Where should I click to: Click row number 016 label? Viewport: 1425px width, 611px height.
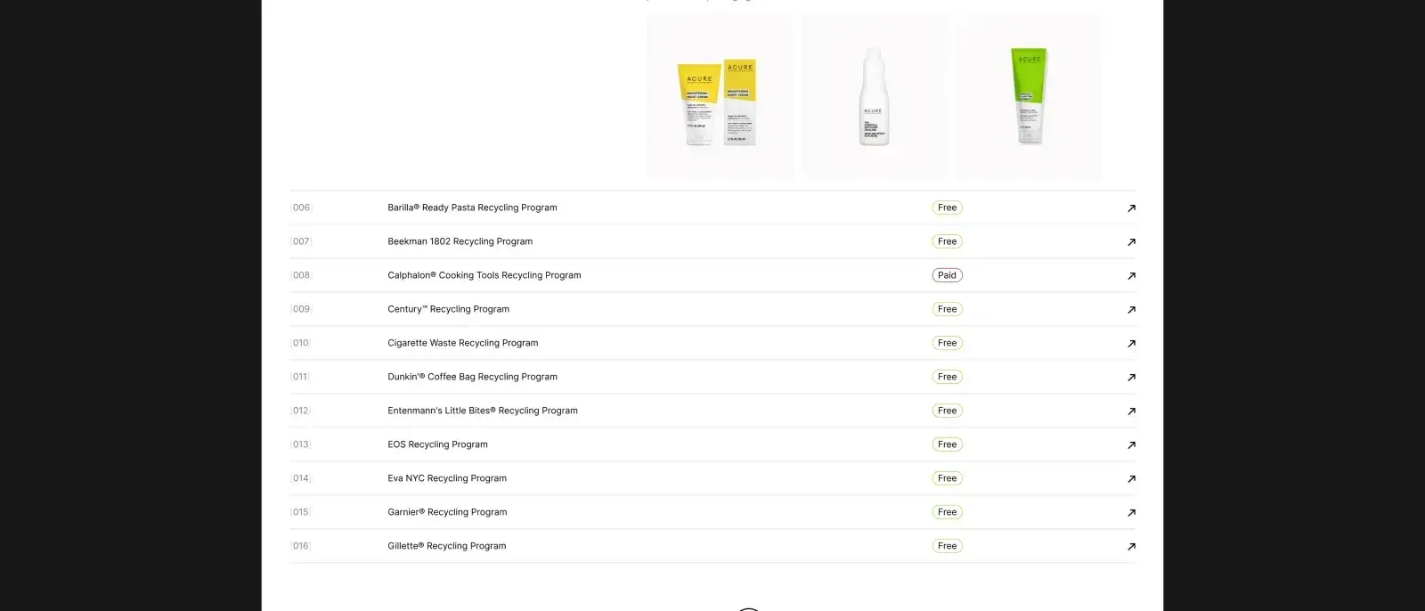(301, 546)
